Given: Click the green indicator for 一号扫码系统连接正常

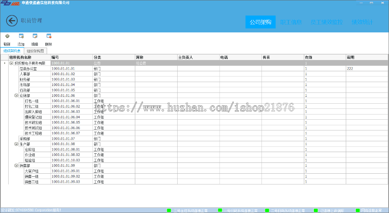Looking at the screenshot, I should coord(220,210).
